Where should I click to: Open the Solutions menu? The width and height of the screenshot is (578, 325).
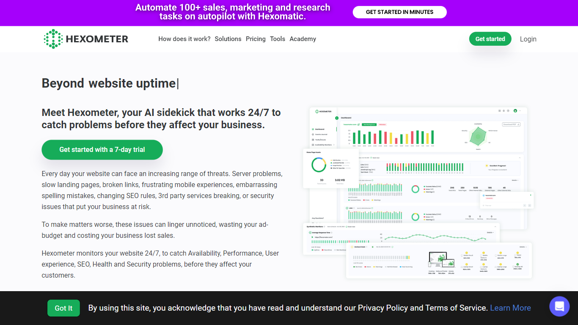coord(228,39)
